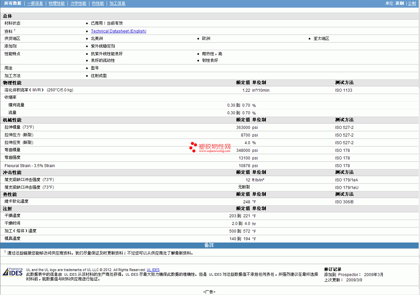Click the 拉伸应变 (断裂) row label
Viewport: 420px width, 295px height.
pyautogui.click(x=19, y=143)
